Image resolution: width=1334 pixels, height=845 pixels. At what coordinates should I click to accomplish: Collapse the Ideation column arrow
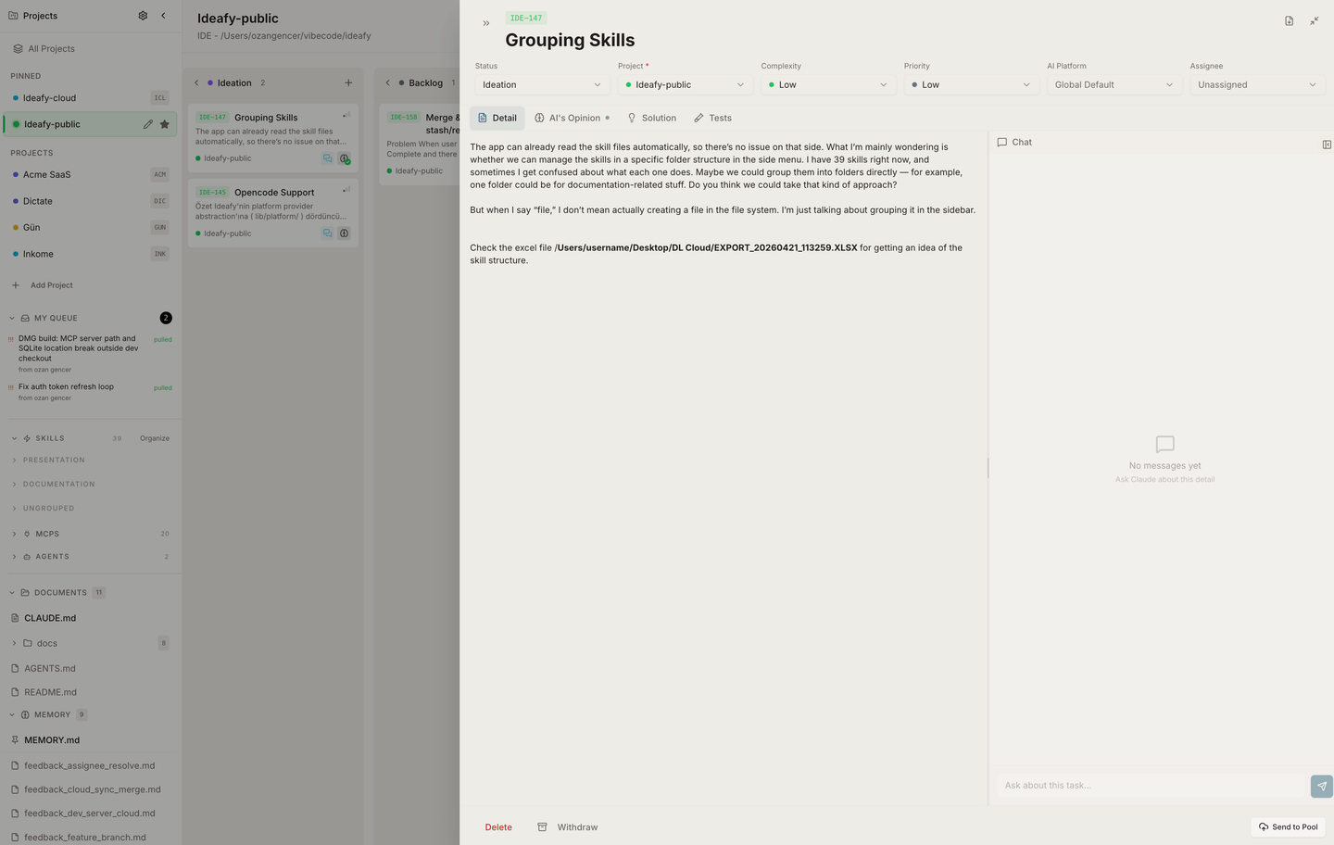196,83
